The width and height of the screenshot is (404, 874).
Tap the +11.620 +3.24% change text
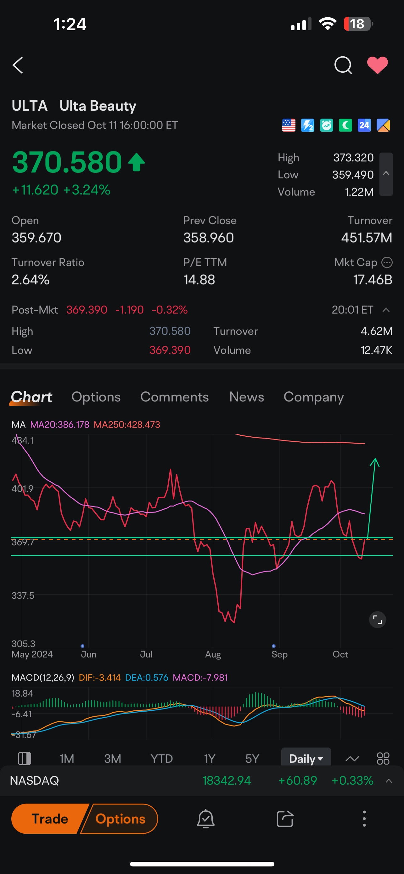point(61,190)
